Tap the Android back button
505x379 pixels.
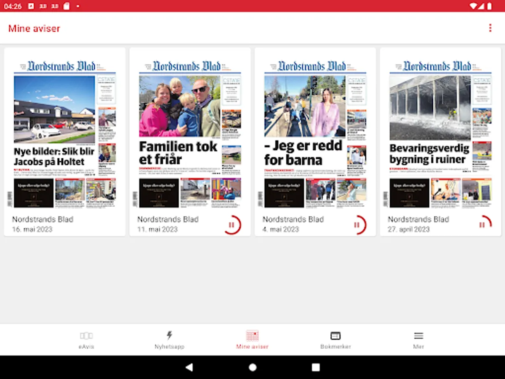pyautogui.click(x=189, y=367)
